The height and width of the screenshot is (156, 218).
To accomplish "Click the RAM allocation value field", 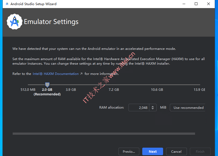I will point(139,108).
